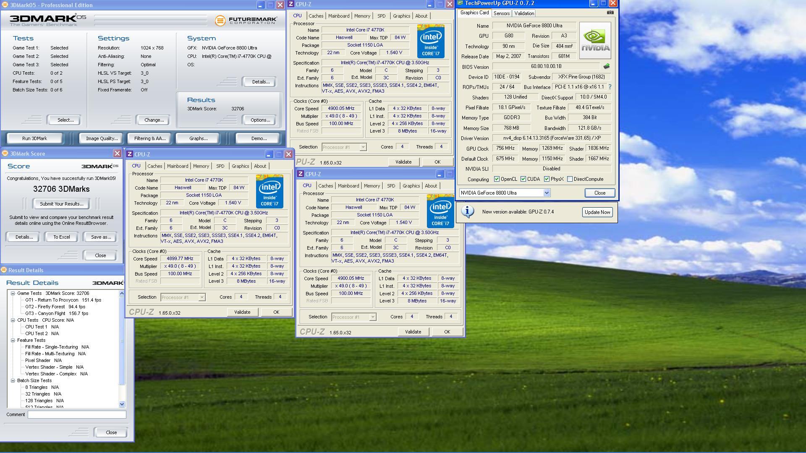Image resolution: width=806 pixels, height=453 pixels.
Task: Select the Pixel Shader result row
Action: pyautogui.click(x=43, y=361)
